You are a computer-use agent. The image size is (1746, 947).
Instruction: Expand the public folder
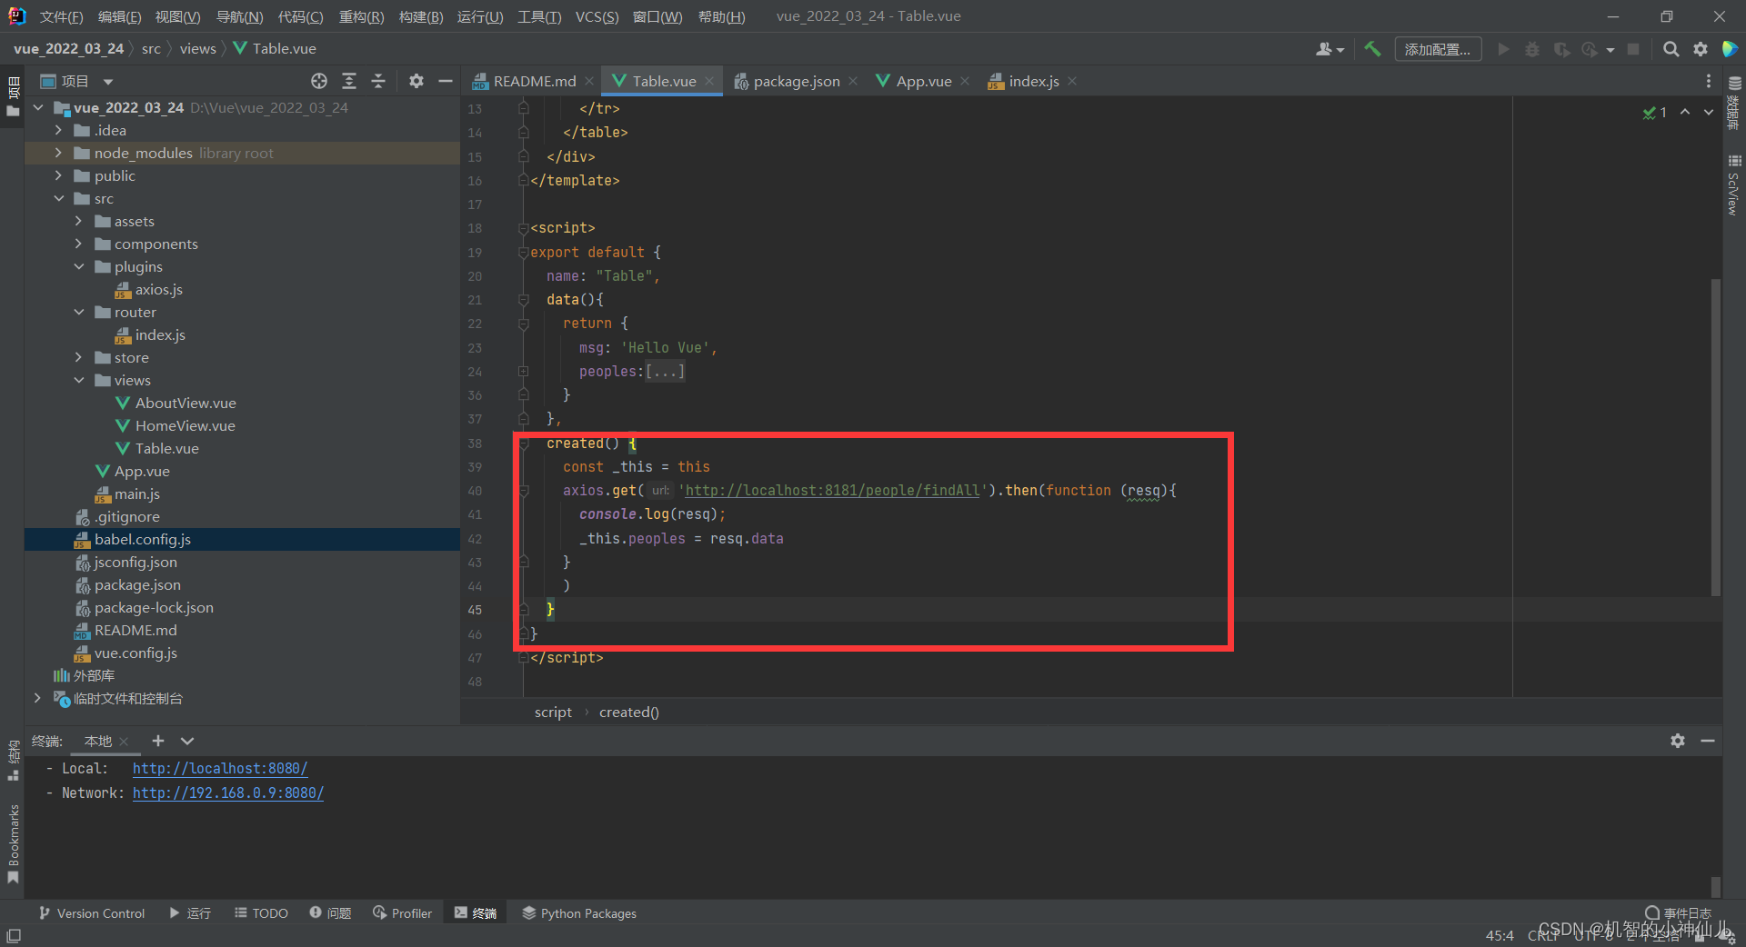[x=58, y=175]
